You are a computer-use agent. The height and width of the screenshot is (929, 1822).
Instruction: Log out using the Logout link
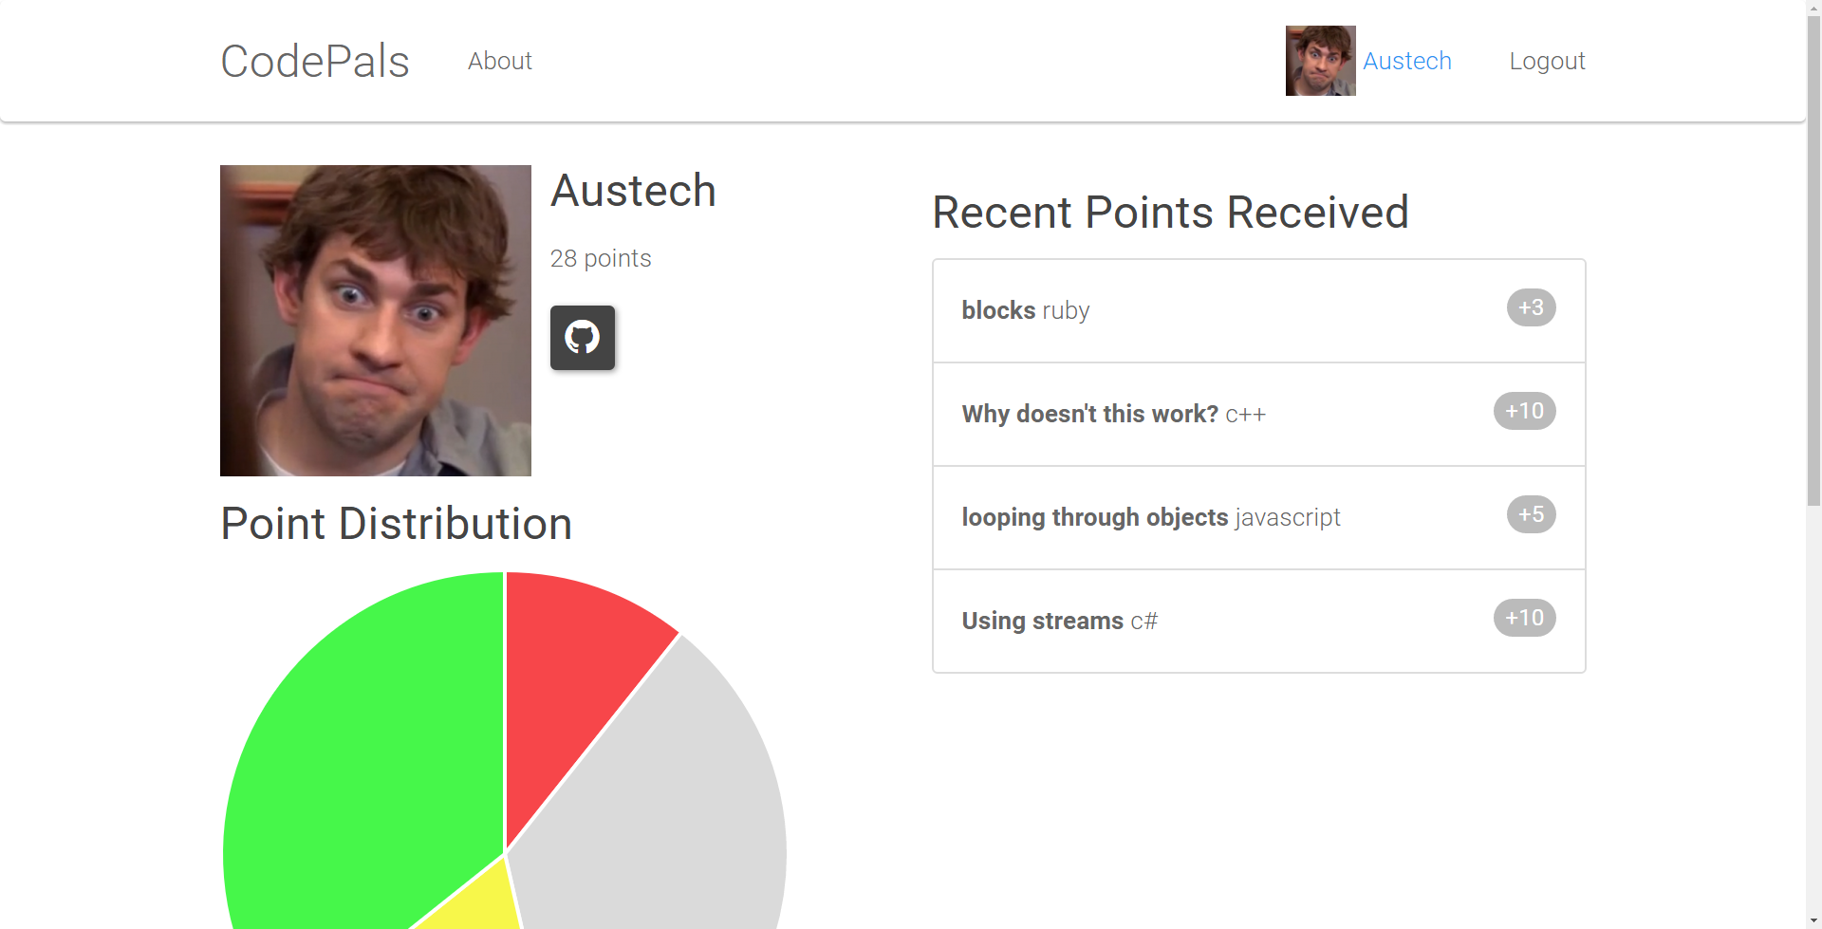pos(1547,61)
